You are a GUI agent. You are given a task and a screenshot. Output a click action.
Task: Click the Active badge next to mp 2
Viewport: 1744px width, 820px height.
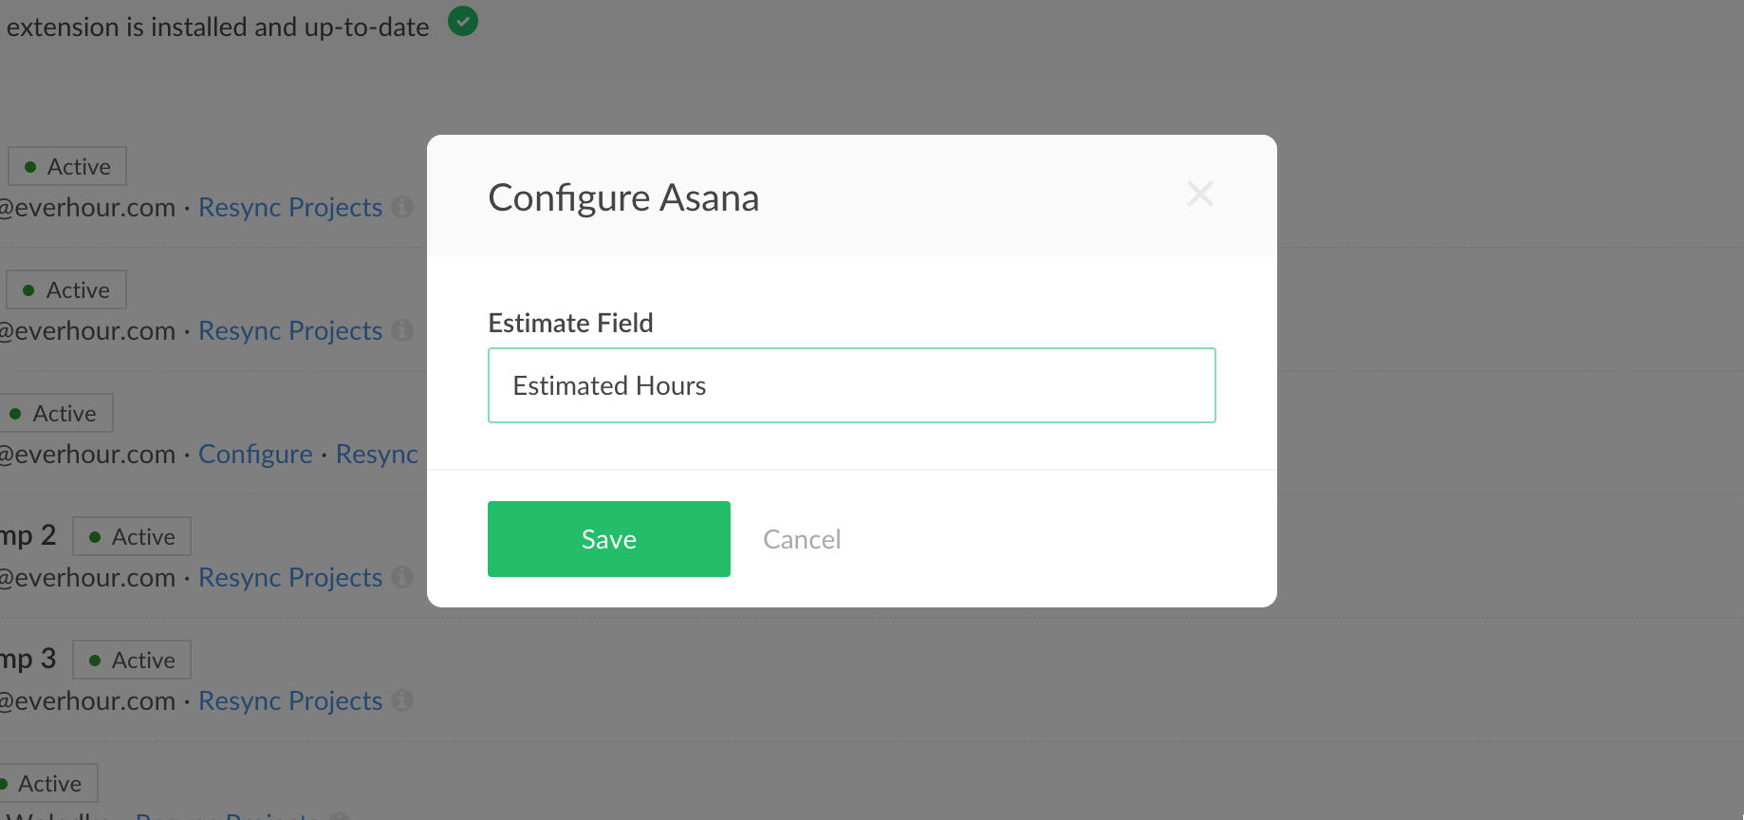tap(132, 536)
